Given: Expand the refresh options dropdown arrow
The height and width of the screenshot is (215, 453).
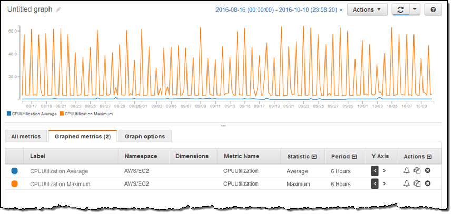Looking at the screenshot, I should point(415,10).
